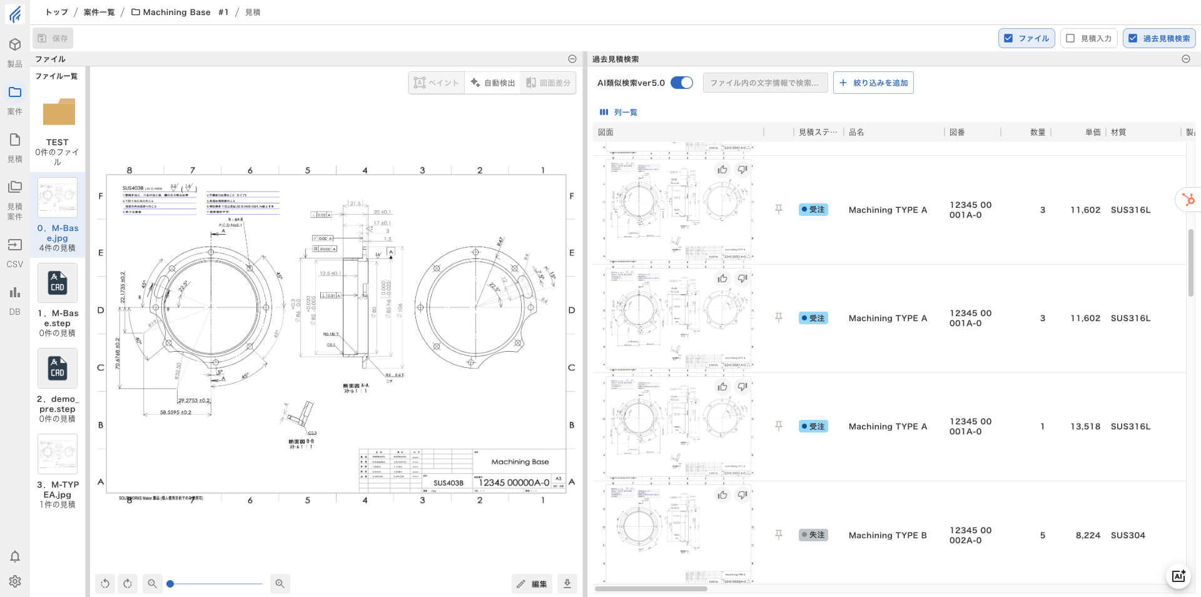Open the DB chart sidebar icon
Viewport: 1201px width, 597px height.
click(15, 292)
